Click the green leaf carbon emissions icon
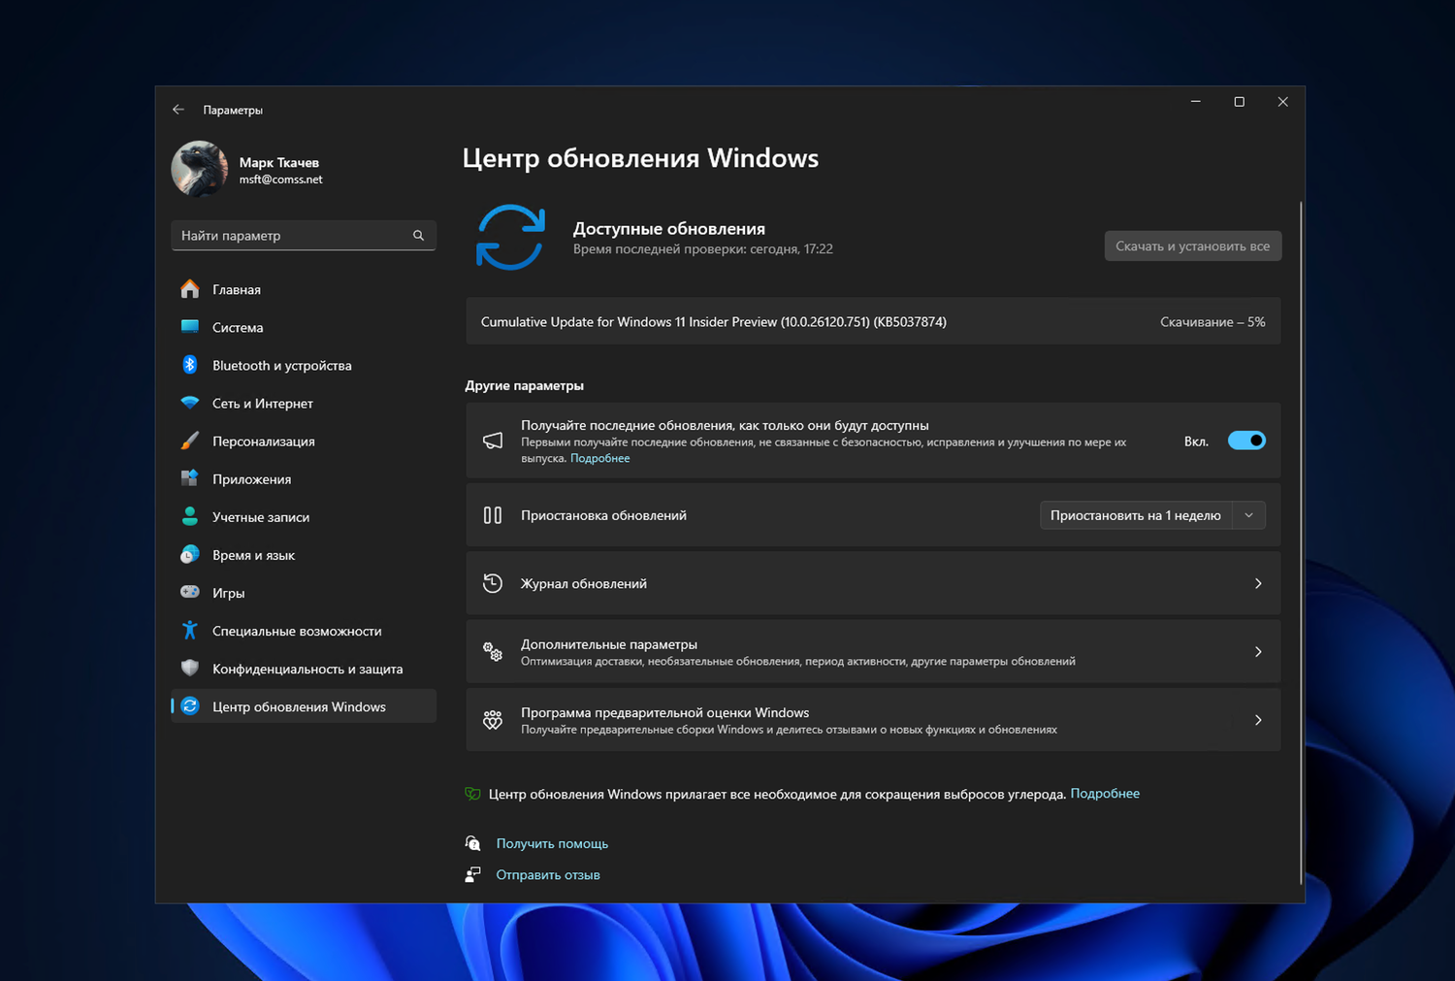Image resolution: width=1455 pixels, height=981 pixels. (472, 794)
